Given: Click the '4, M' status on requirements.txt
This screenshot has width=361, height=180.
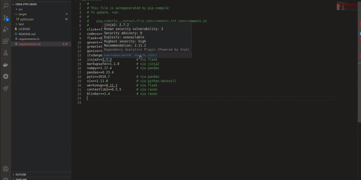Looking at the screenshot, I should click(65, 44).
